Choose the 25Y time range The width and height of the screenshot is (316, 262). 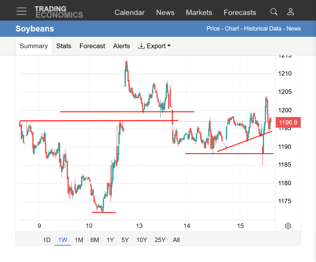pyautogui.click(x=160, y=240)
